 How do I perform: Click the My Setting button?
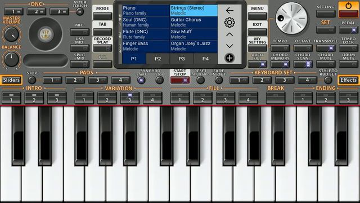pos(258,48)
